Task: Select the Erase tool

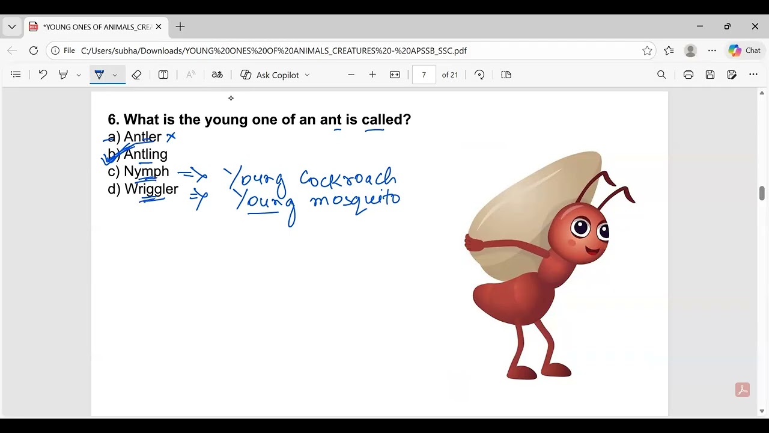Action: 136,75
